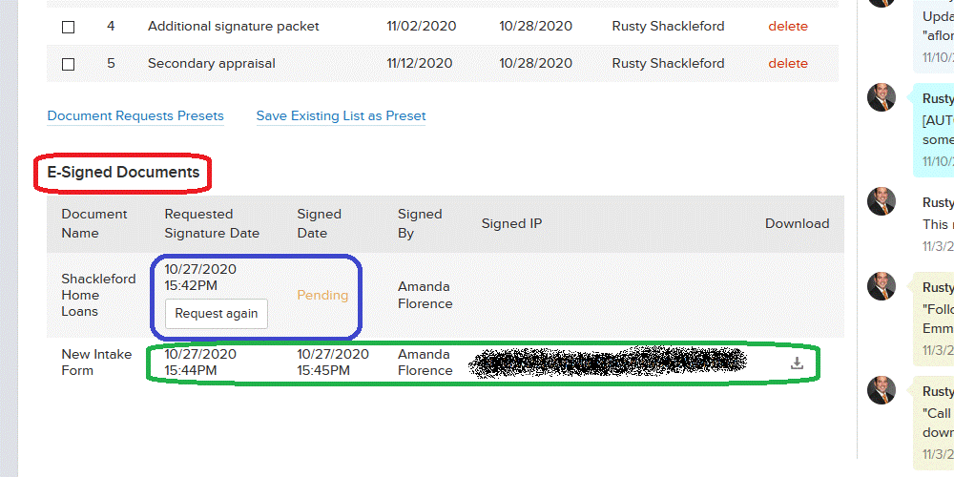Click the avatar beside the 'Call' note

coord(881,390)
